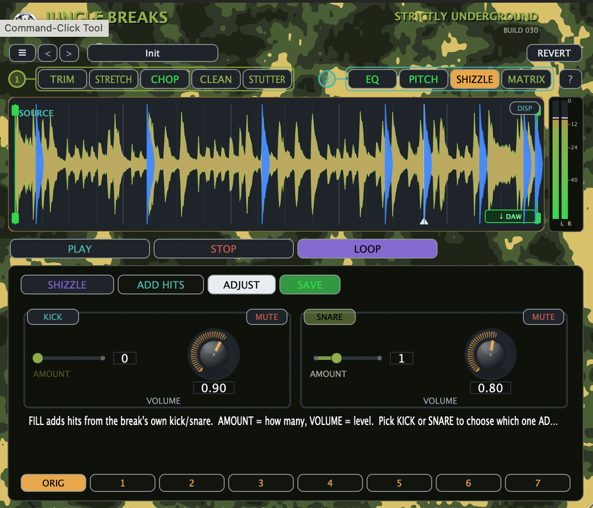Click the kick VOLUME knob
Viewport: 593px width, 508px height.
[213, 354]
